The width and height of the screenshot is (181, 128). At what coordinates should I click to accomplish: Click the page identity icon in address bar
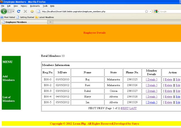pos(39,11)
